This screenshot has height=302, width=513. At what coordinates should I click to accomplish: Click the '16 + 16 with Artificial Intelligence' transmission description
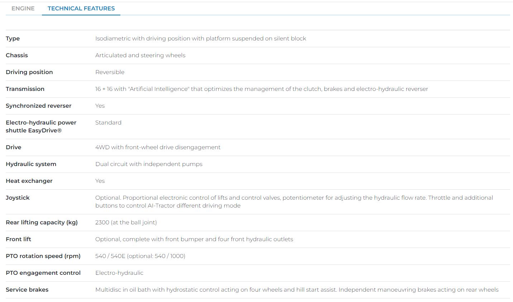point(262,89)
